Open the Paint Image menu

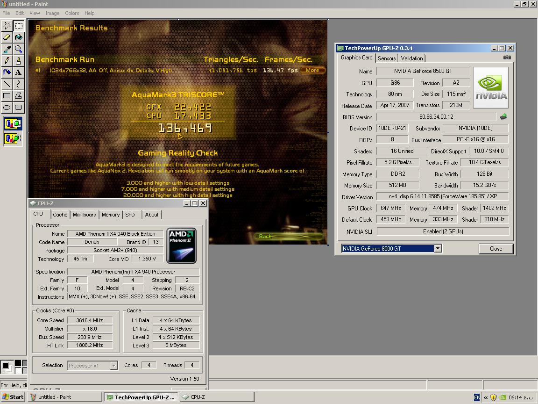52,13
